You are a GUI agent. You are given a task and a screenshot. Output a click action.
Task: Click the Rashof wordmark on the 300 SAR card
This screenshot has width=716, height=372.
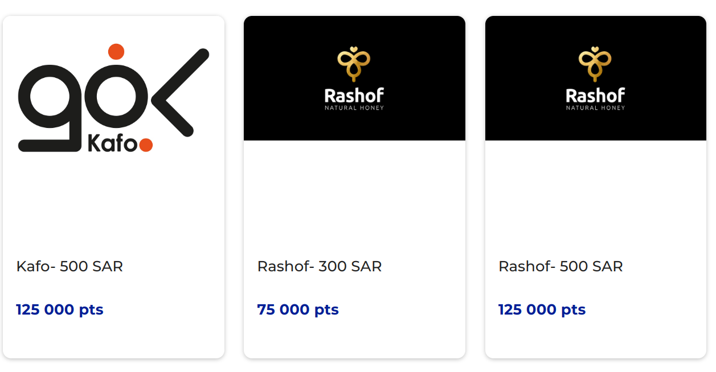pos(354,95)
